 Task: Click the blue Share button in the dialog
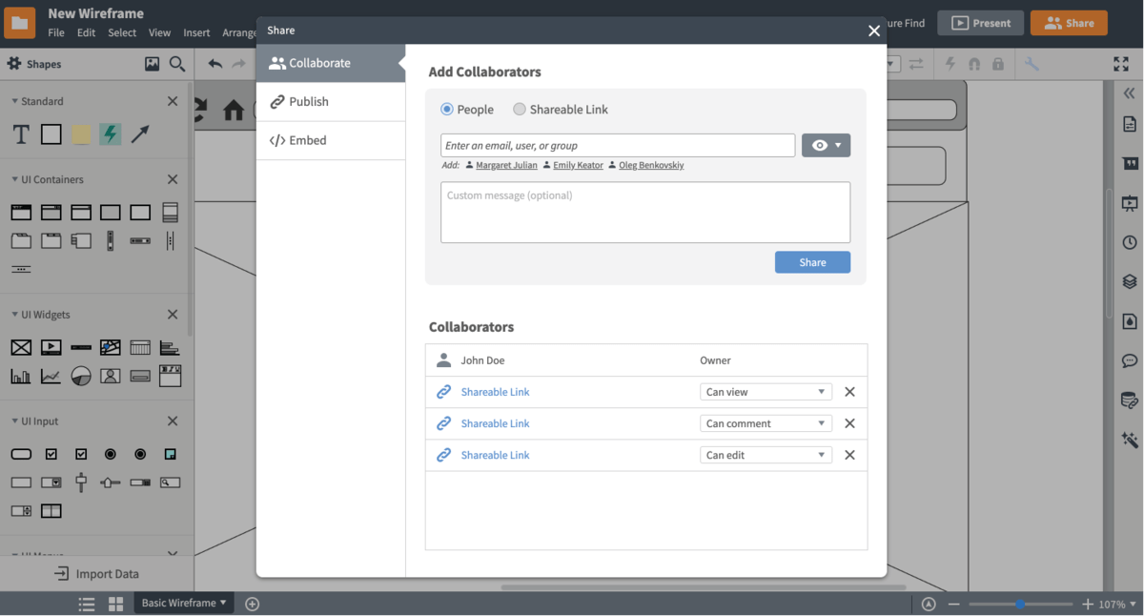click(812, 261)
